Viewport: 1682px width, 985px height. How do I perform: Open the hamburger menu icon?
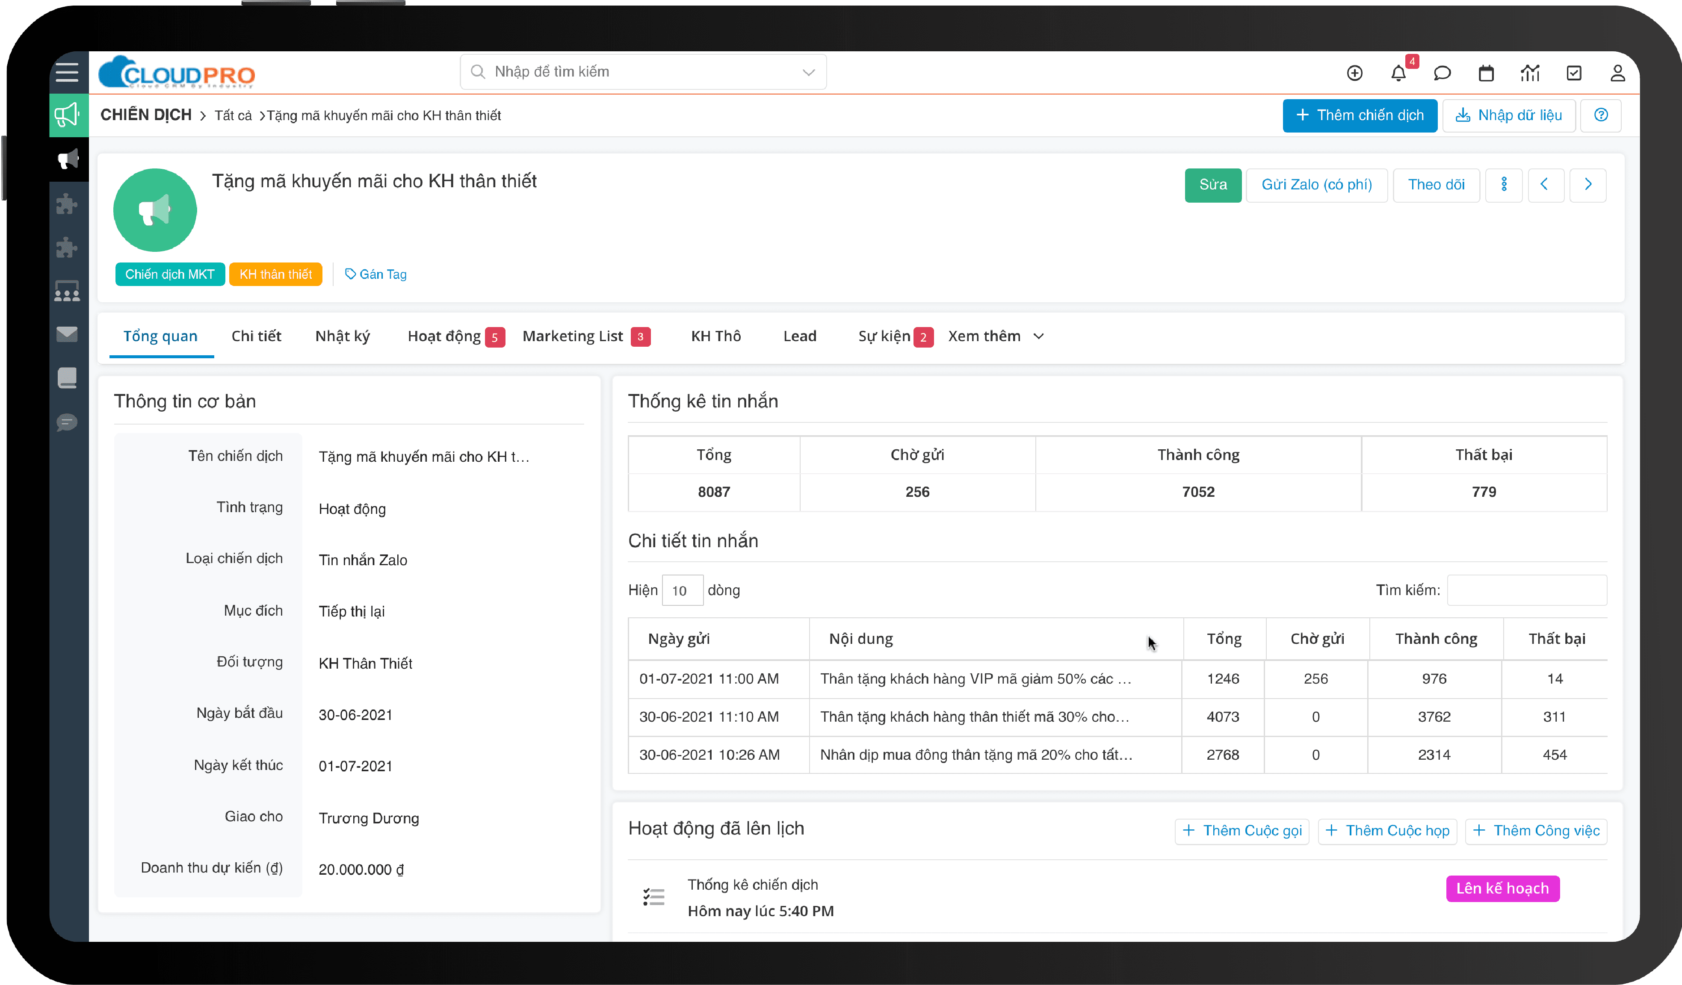[67, 72]
